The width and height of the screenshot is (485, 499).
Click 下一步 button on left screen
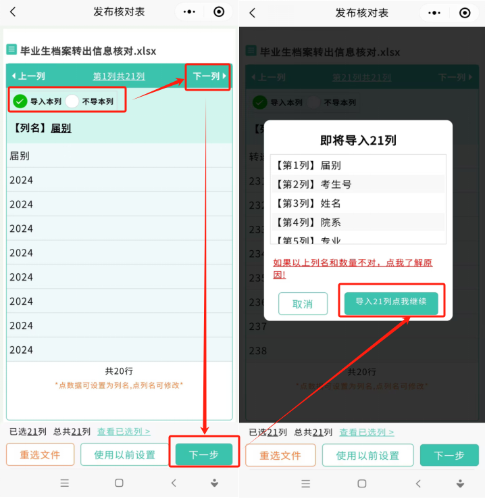pos(204,454)
